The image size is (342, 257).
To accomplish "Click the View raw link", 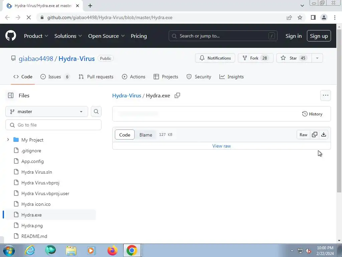I will 221,146.
